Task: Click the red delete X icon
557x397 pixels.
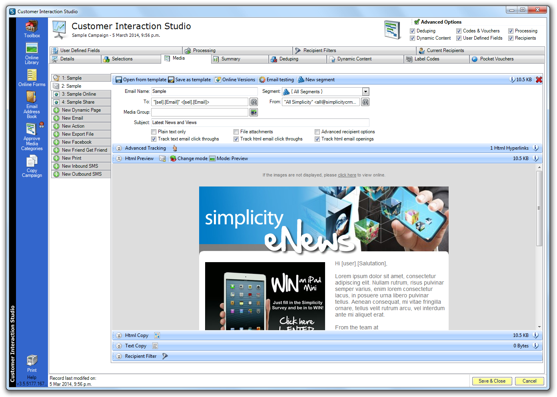Action: click(x=539, y=80)
